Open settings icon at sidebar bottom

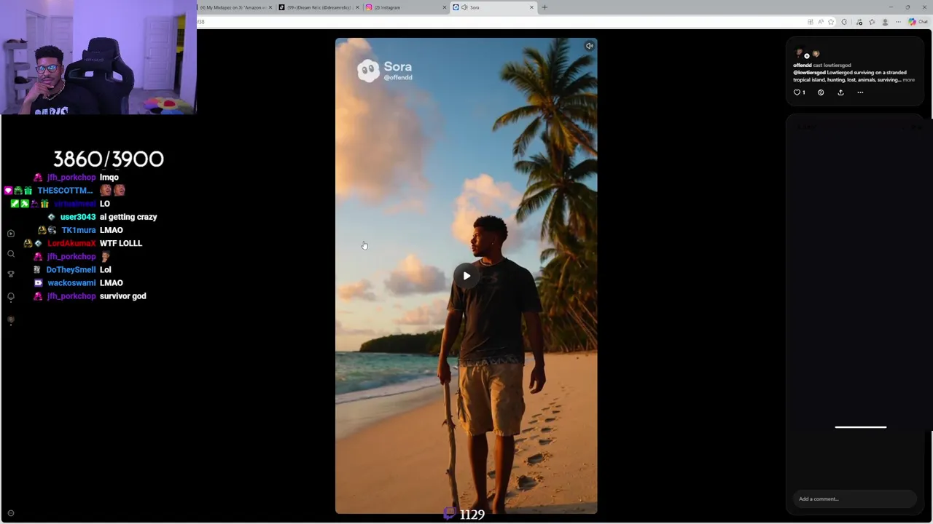click(11, 513)
